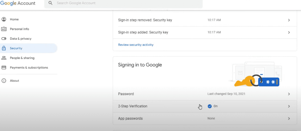Go to Data & privacy section
This screenshot has height=131, width=301.
click(x=21, y=39)
